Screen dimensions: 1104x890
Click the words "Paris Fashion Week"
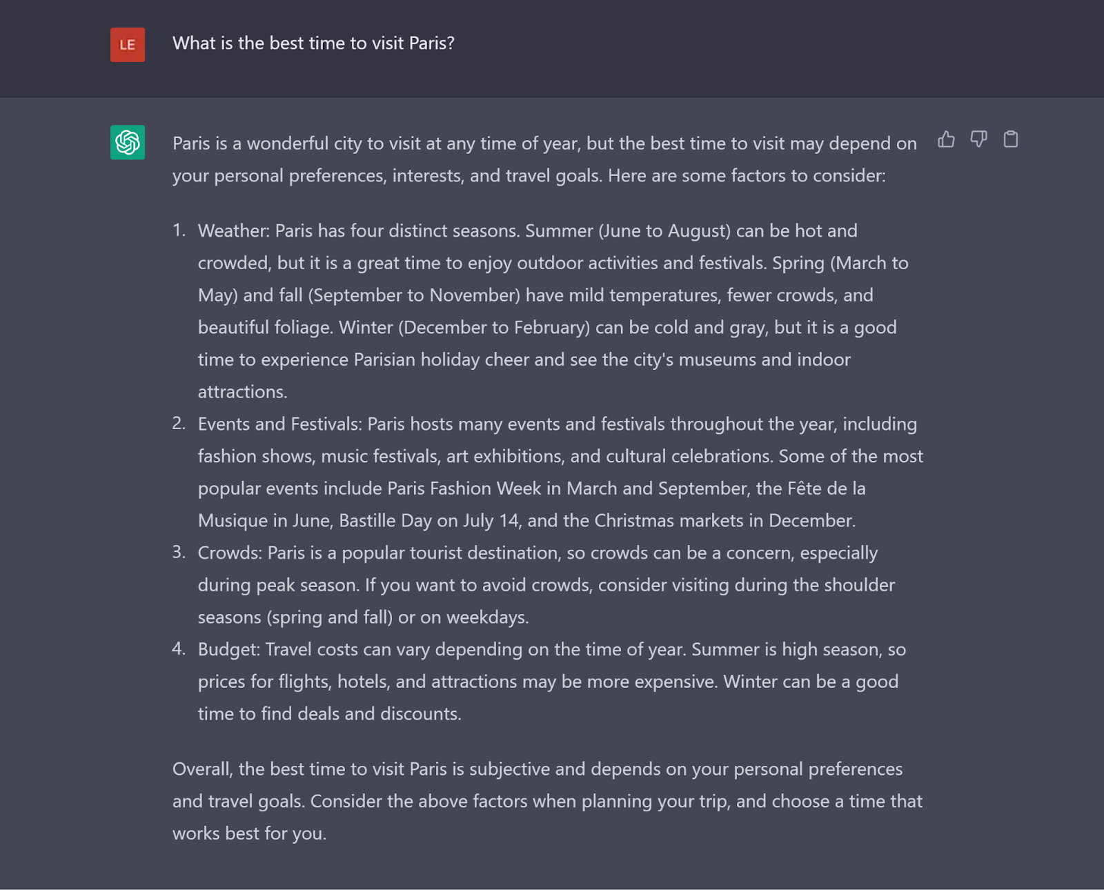coord(464,489)
